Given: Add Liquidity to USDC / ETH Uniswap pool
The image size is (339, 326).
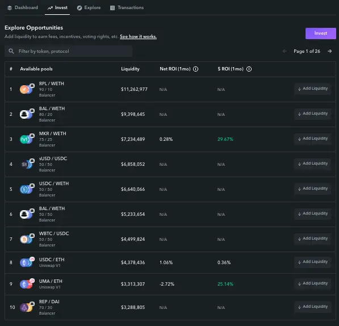Looking at the screenshot, I should tap(313, 262).
